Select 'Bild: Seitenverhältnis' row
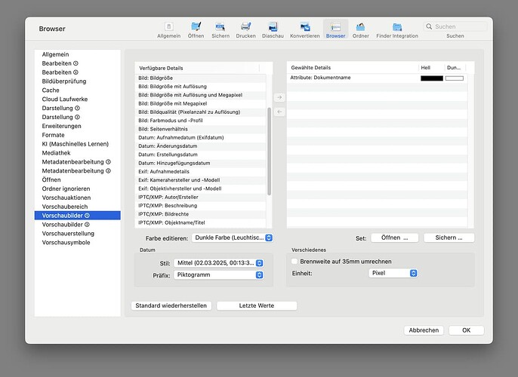Screen dimensions: 518x377 pos(200,129)
